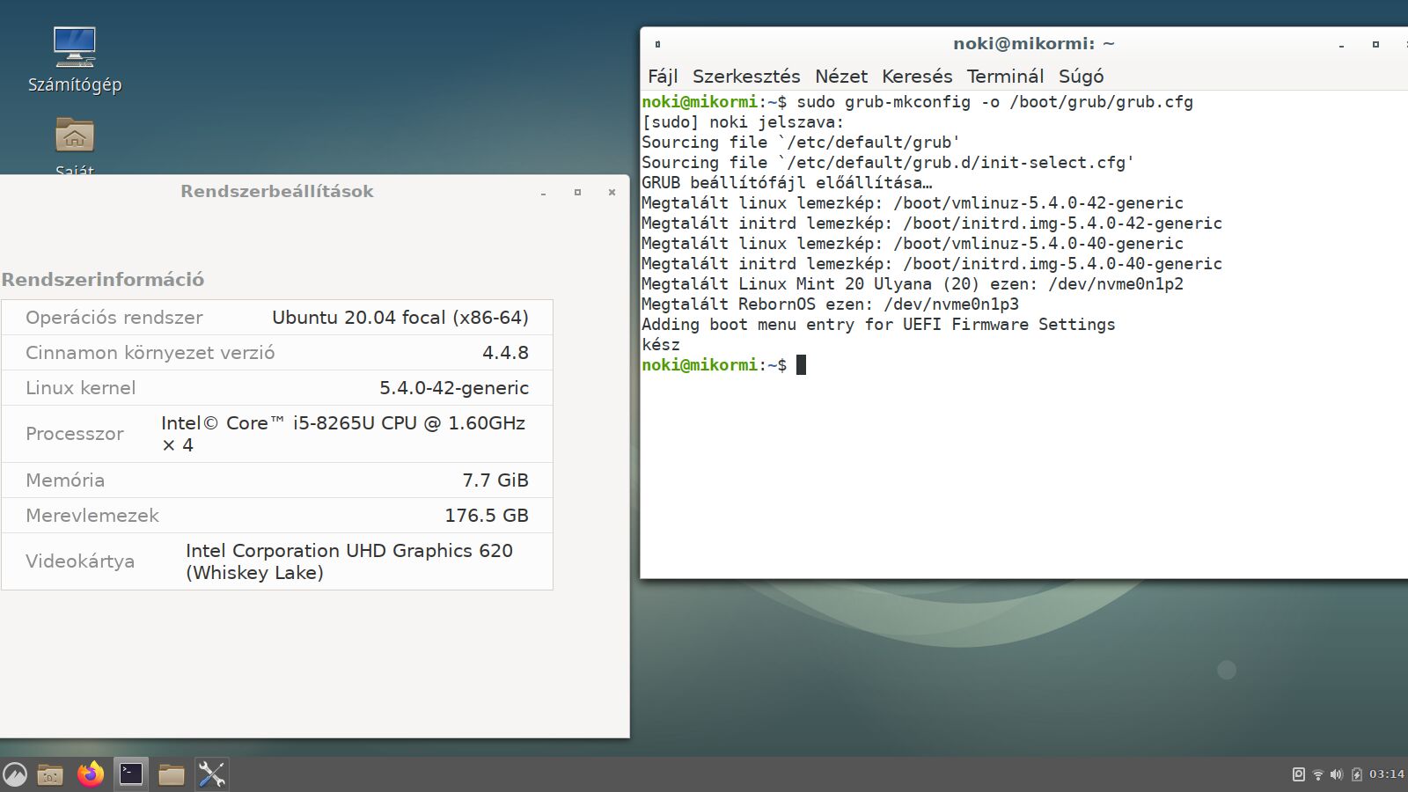The width and height of the screenshot is (1408, 792).
Task: Click the 'GRUB beállítófájl előállítása' line
Action: (x=787, y=183)
